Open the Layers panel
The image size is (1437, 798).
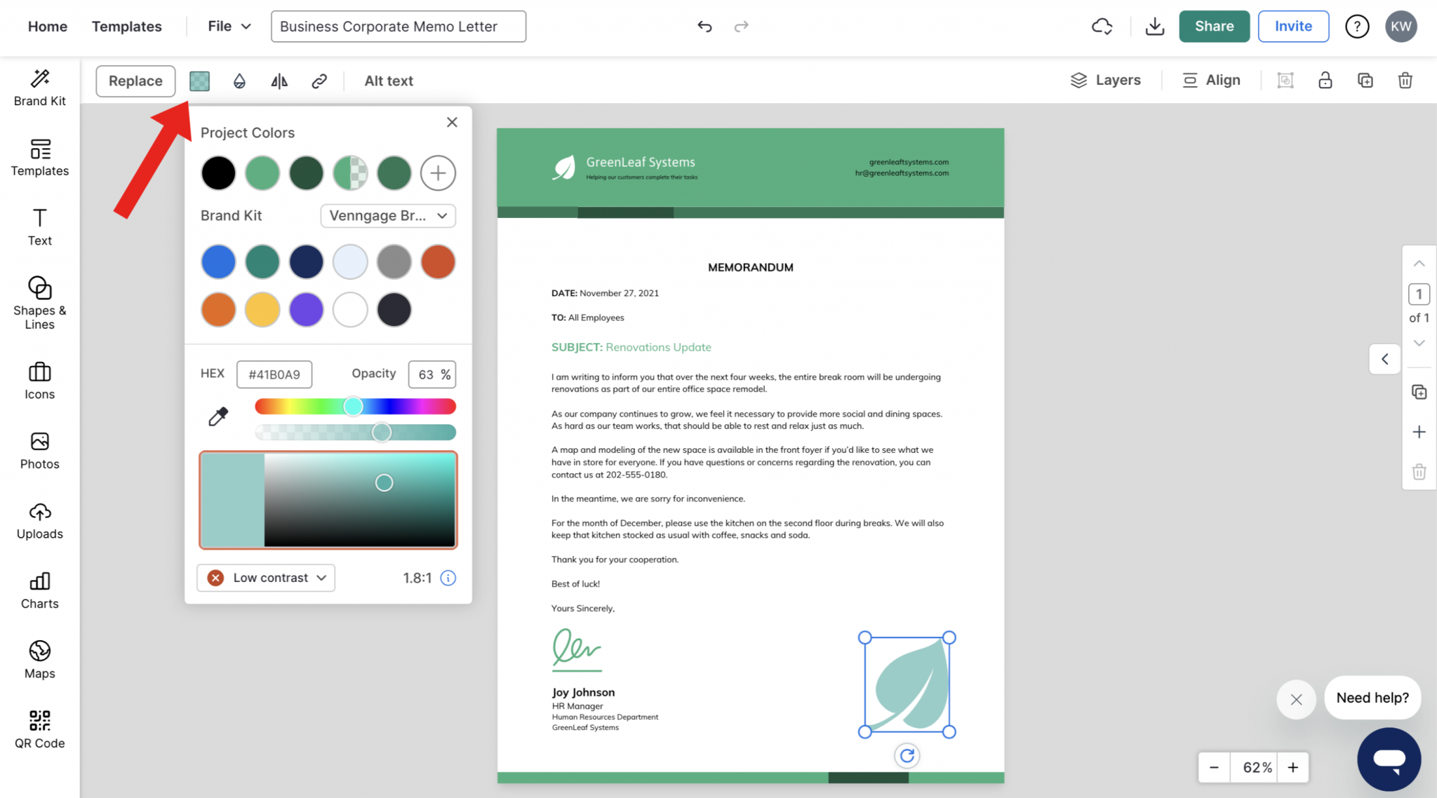point(1107,80)
